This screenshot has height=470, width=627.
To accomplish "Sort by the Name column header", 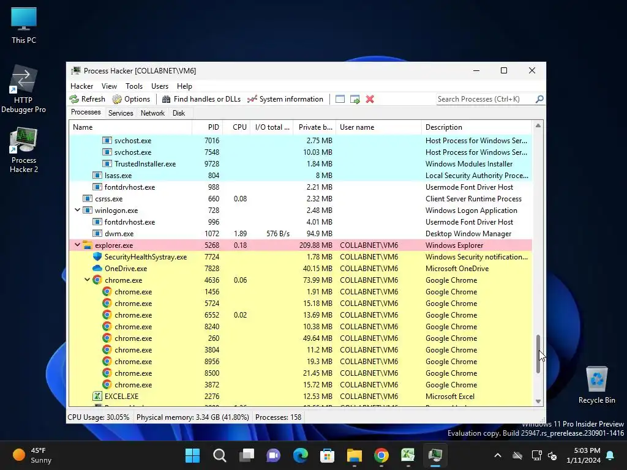I will coord(130,127).
